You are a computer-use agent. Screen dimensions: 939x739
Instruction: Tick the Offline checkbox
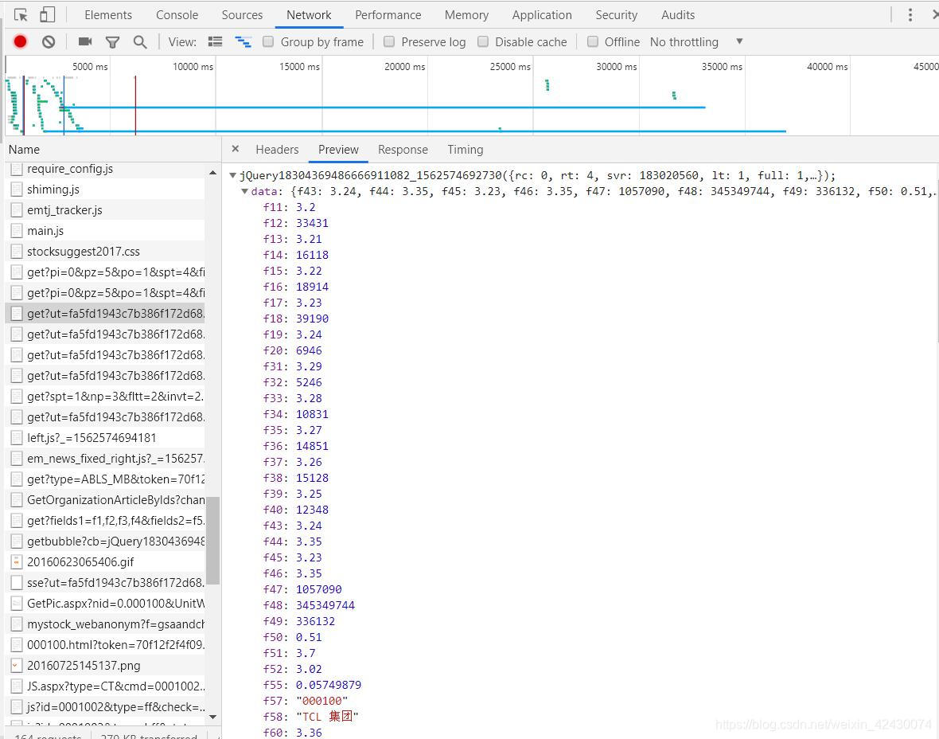coord(592,41)
